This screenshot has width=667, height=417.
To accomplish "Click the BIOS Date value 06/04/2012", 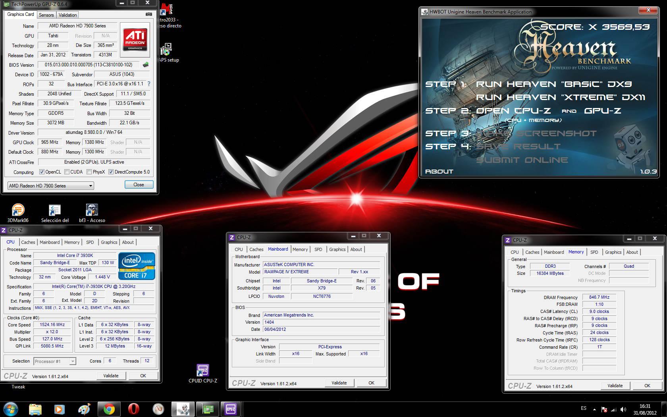I will tap(321, 329).
